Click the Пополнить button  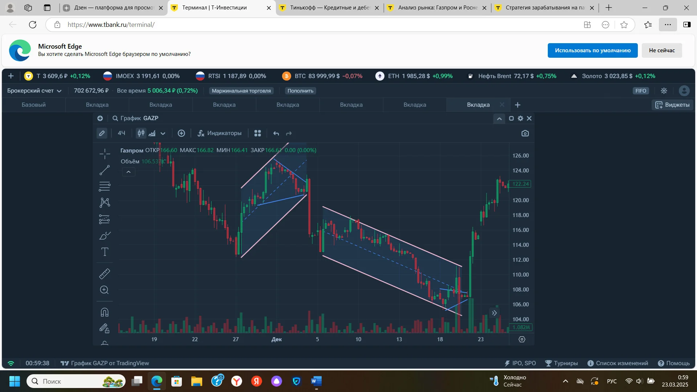click(301, 91)
